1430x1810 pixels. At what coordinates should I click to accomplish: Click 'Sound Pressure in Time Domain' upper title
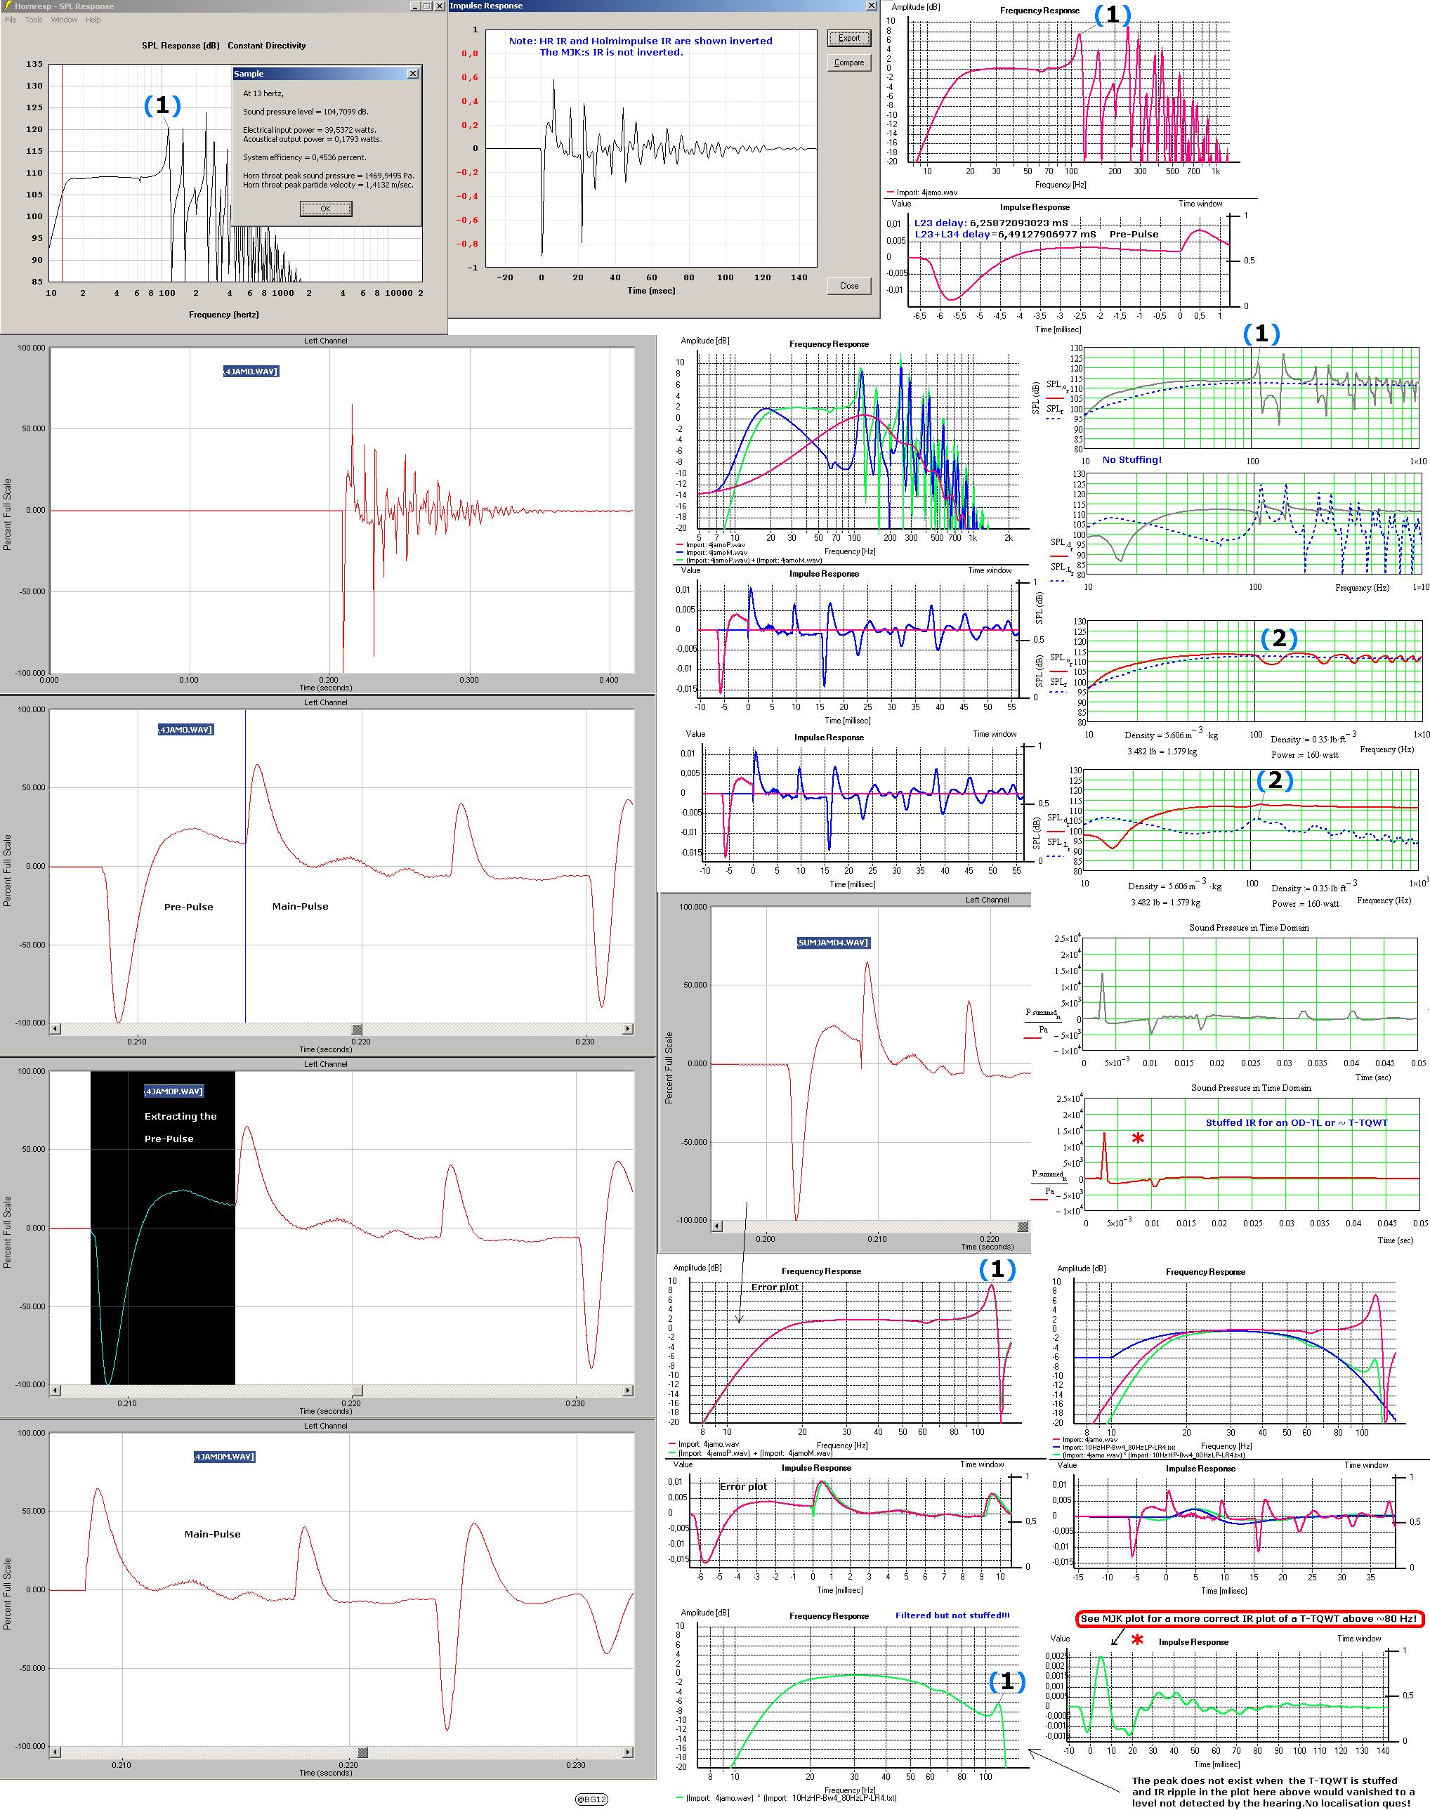point(1249,928)
